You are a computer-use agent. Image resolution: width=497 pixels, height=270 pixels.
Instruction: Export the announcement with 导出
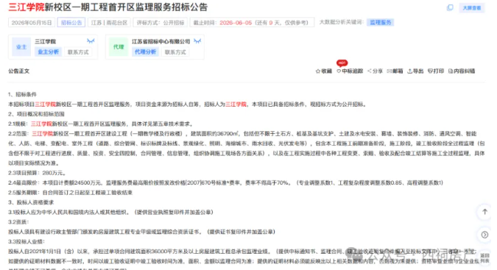click(x=415, y=71)
